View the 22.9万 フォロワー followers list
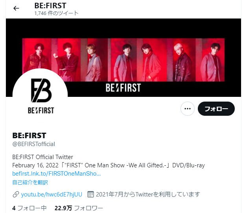Viewport: 245px width, 213px height. [79, 208]
